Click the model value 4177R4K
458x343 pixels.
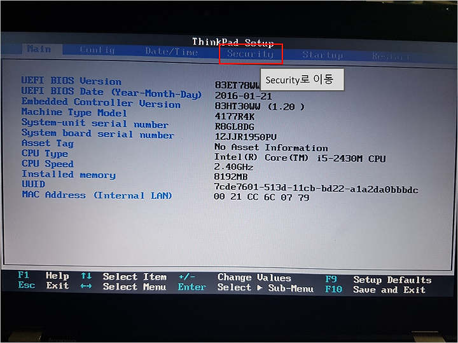pos(235,117)
